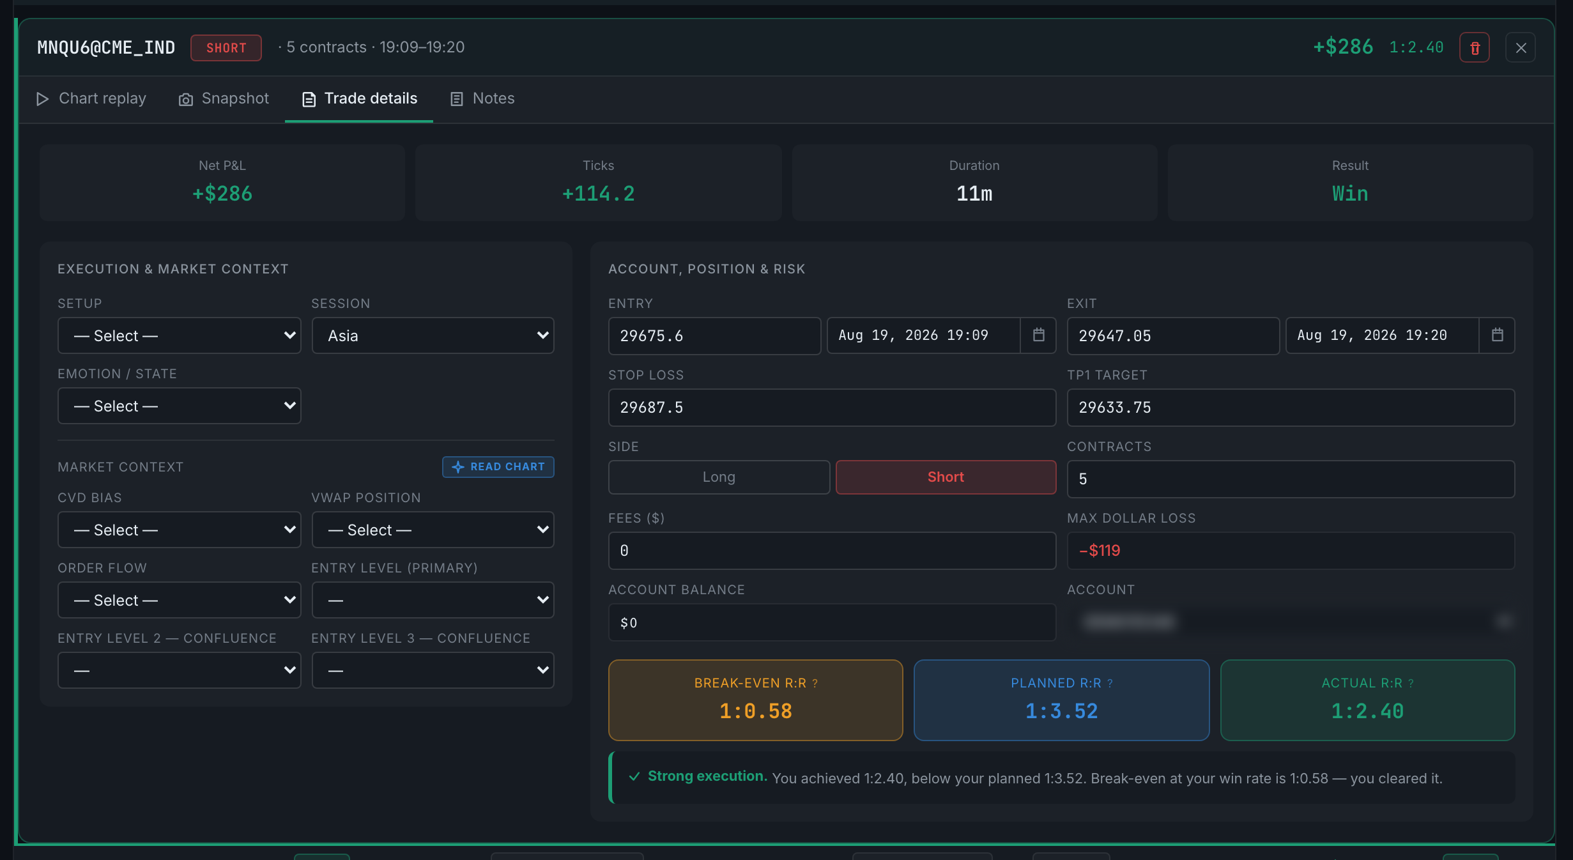Image resolution: width=1573 pixels, height=860 pixels.
Task: Open the Emotion / State dropdown
Action: [179, 406]
